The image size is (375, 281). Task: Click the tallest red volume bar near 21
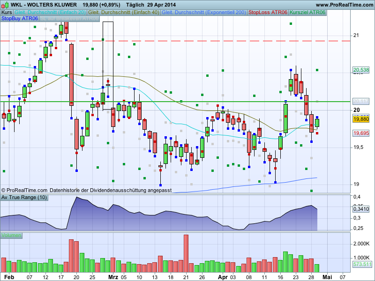(x=186, y=253)
